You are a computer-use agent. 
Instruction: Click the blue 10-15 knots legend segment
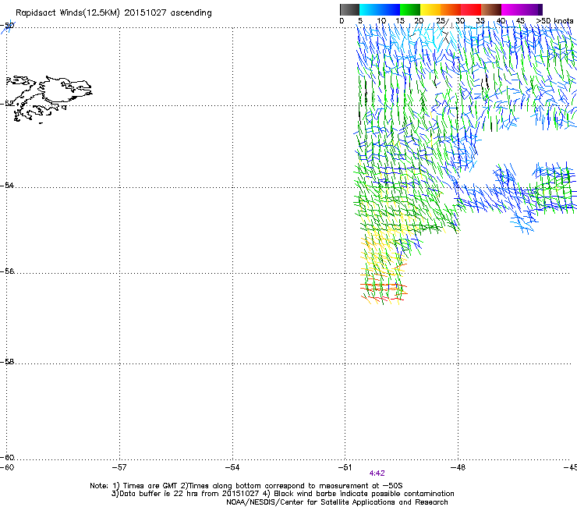pos(390,9)
